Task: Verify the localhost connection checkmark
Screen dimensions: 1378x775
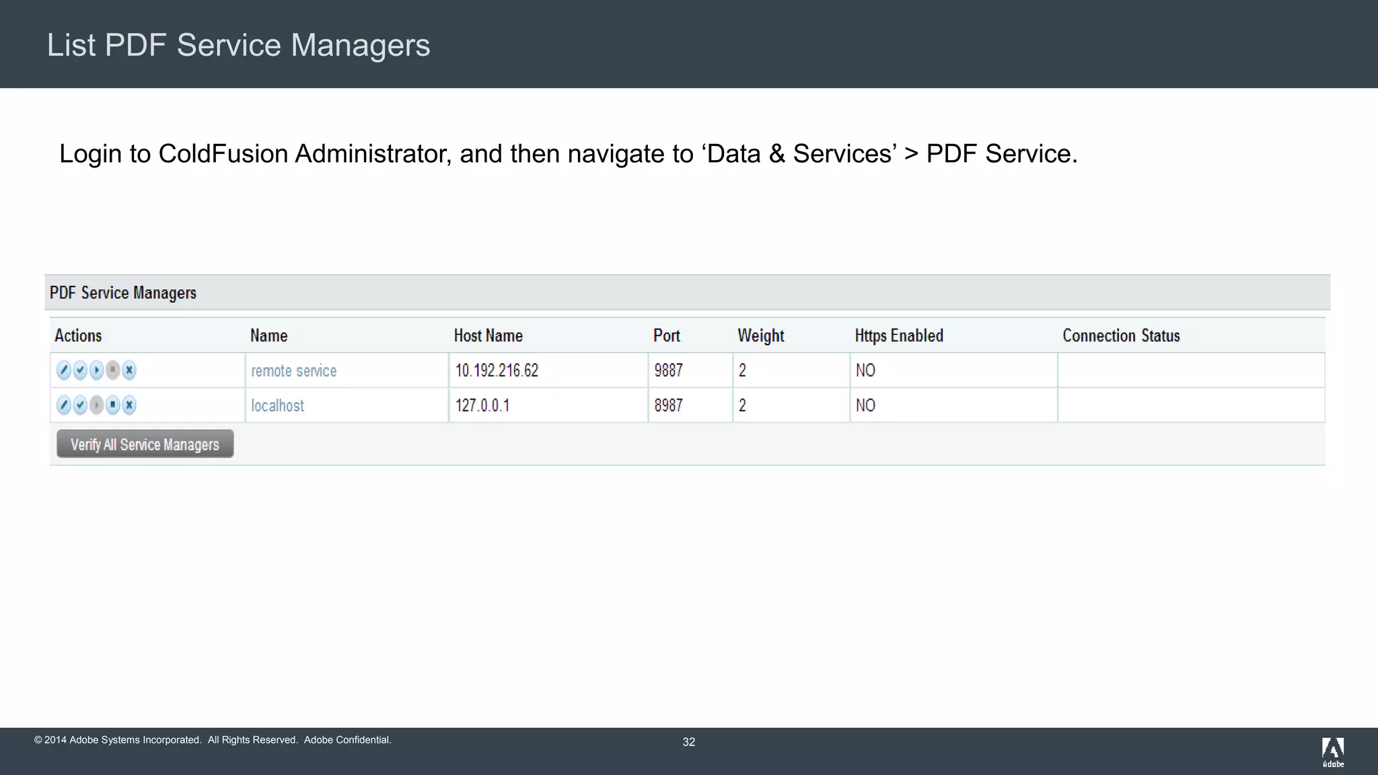Action: coord(80,405)
